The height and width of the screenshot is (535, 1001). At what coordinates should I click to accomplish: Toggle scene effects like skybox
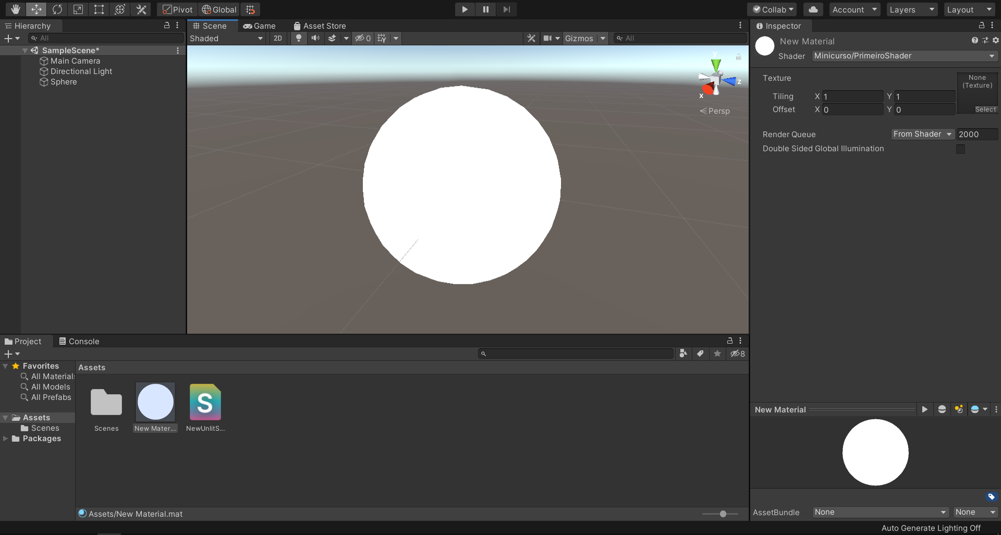[x=332, y=38]
